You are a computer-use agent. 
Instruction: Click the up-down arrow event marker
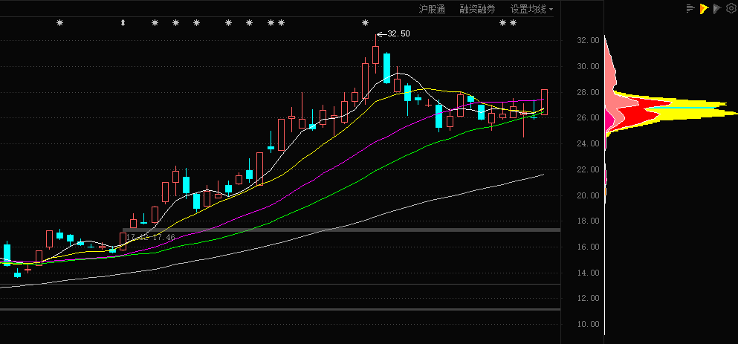(123, 22)
